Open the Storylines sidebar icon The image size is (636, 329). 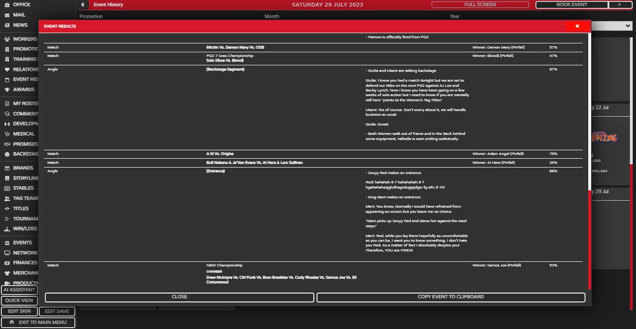pos(7,178)
